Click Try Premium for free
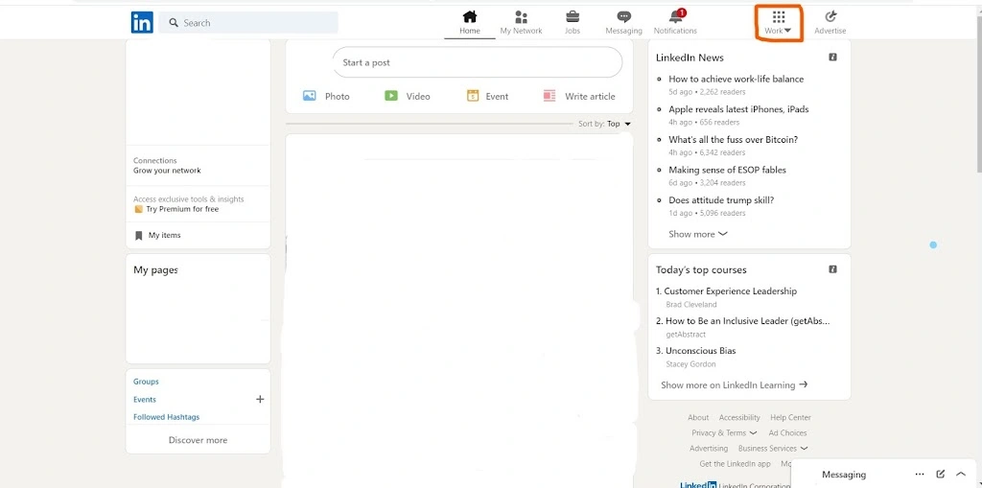Image resolution: width=982 pixels, height=488 pixels. pyautogui.click(x=182, y=209)
